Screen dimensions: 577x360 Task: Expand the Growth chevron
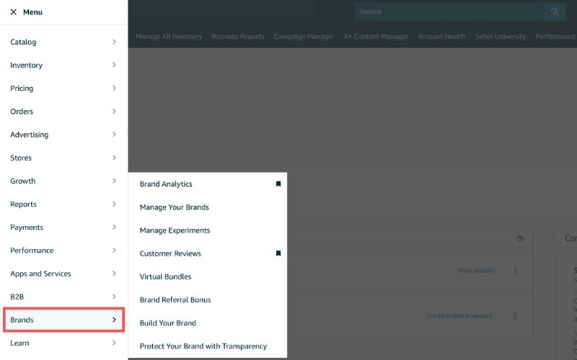point(114,181)
